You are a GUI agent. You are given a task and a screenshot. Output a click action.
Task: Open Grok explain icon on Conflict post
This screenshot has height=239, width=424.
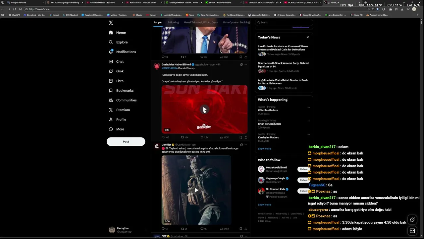[x=241, y=145]
